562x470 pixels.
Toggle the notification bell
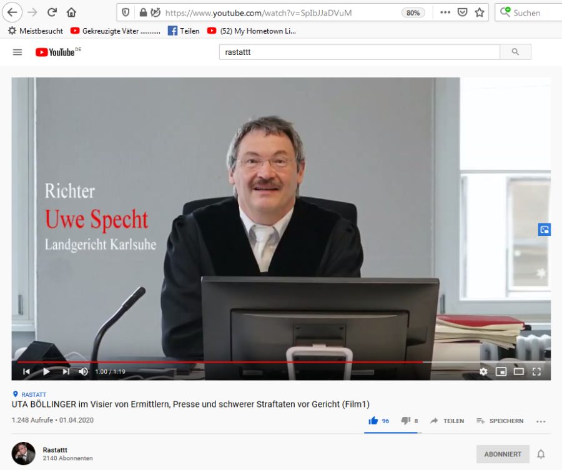541,454
